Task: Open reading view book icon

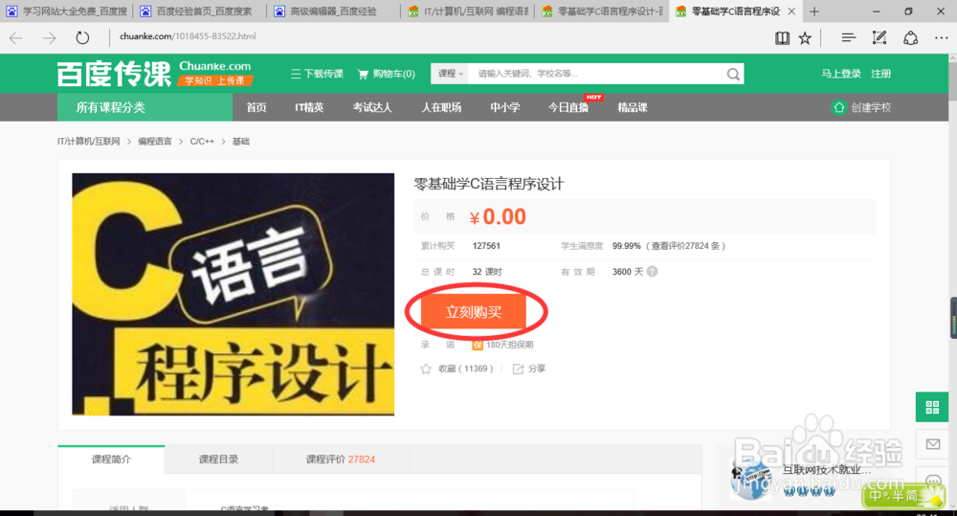Action: pos(782,38)
